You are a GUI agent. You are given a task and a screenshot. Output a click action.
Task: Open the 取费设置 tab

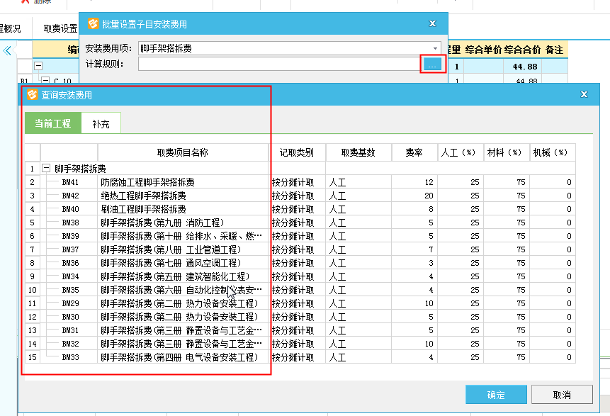tap(60, 29)
